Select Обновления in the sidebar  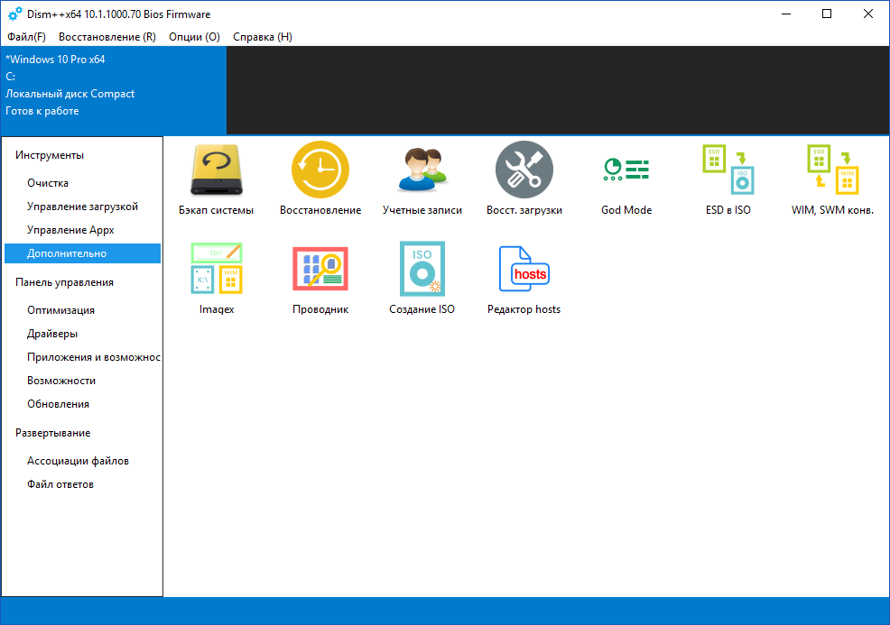82,404
